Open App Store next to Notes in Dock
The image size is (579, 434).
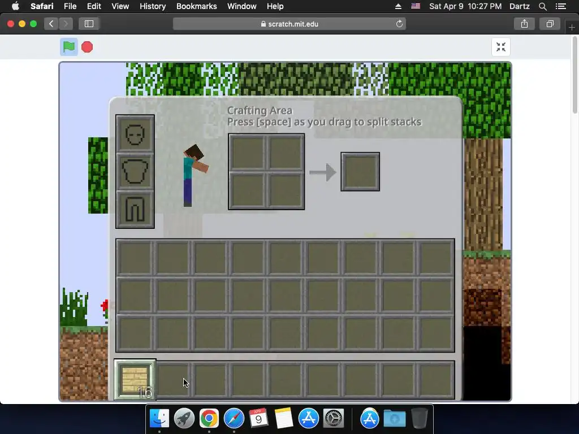[x=308, y=418]
